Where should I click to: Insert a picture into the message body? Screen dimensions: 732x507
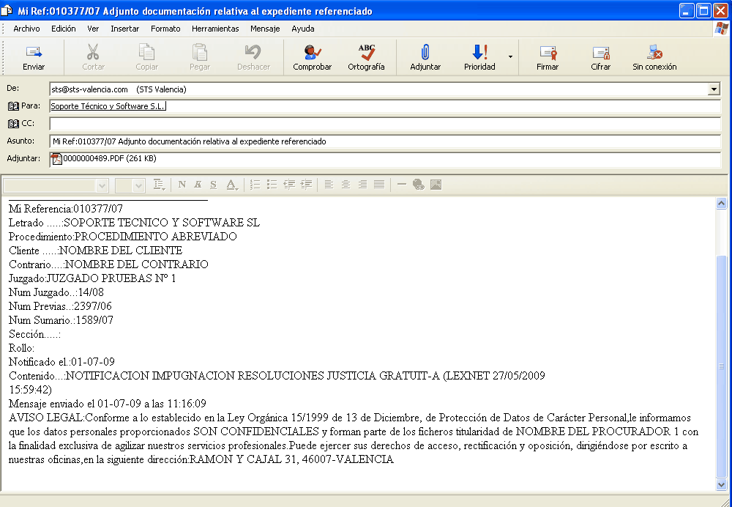pos(436,185)
